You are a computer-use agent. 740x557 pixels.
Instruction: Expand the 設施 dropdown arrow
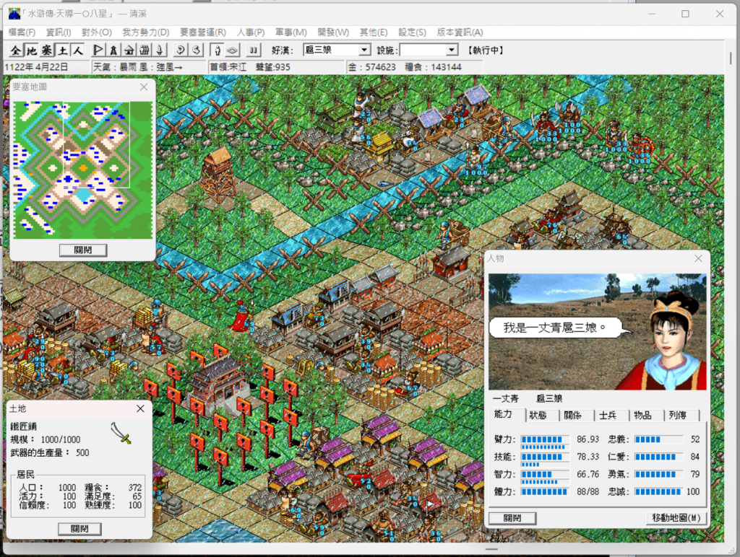coord(452,50)
